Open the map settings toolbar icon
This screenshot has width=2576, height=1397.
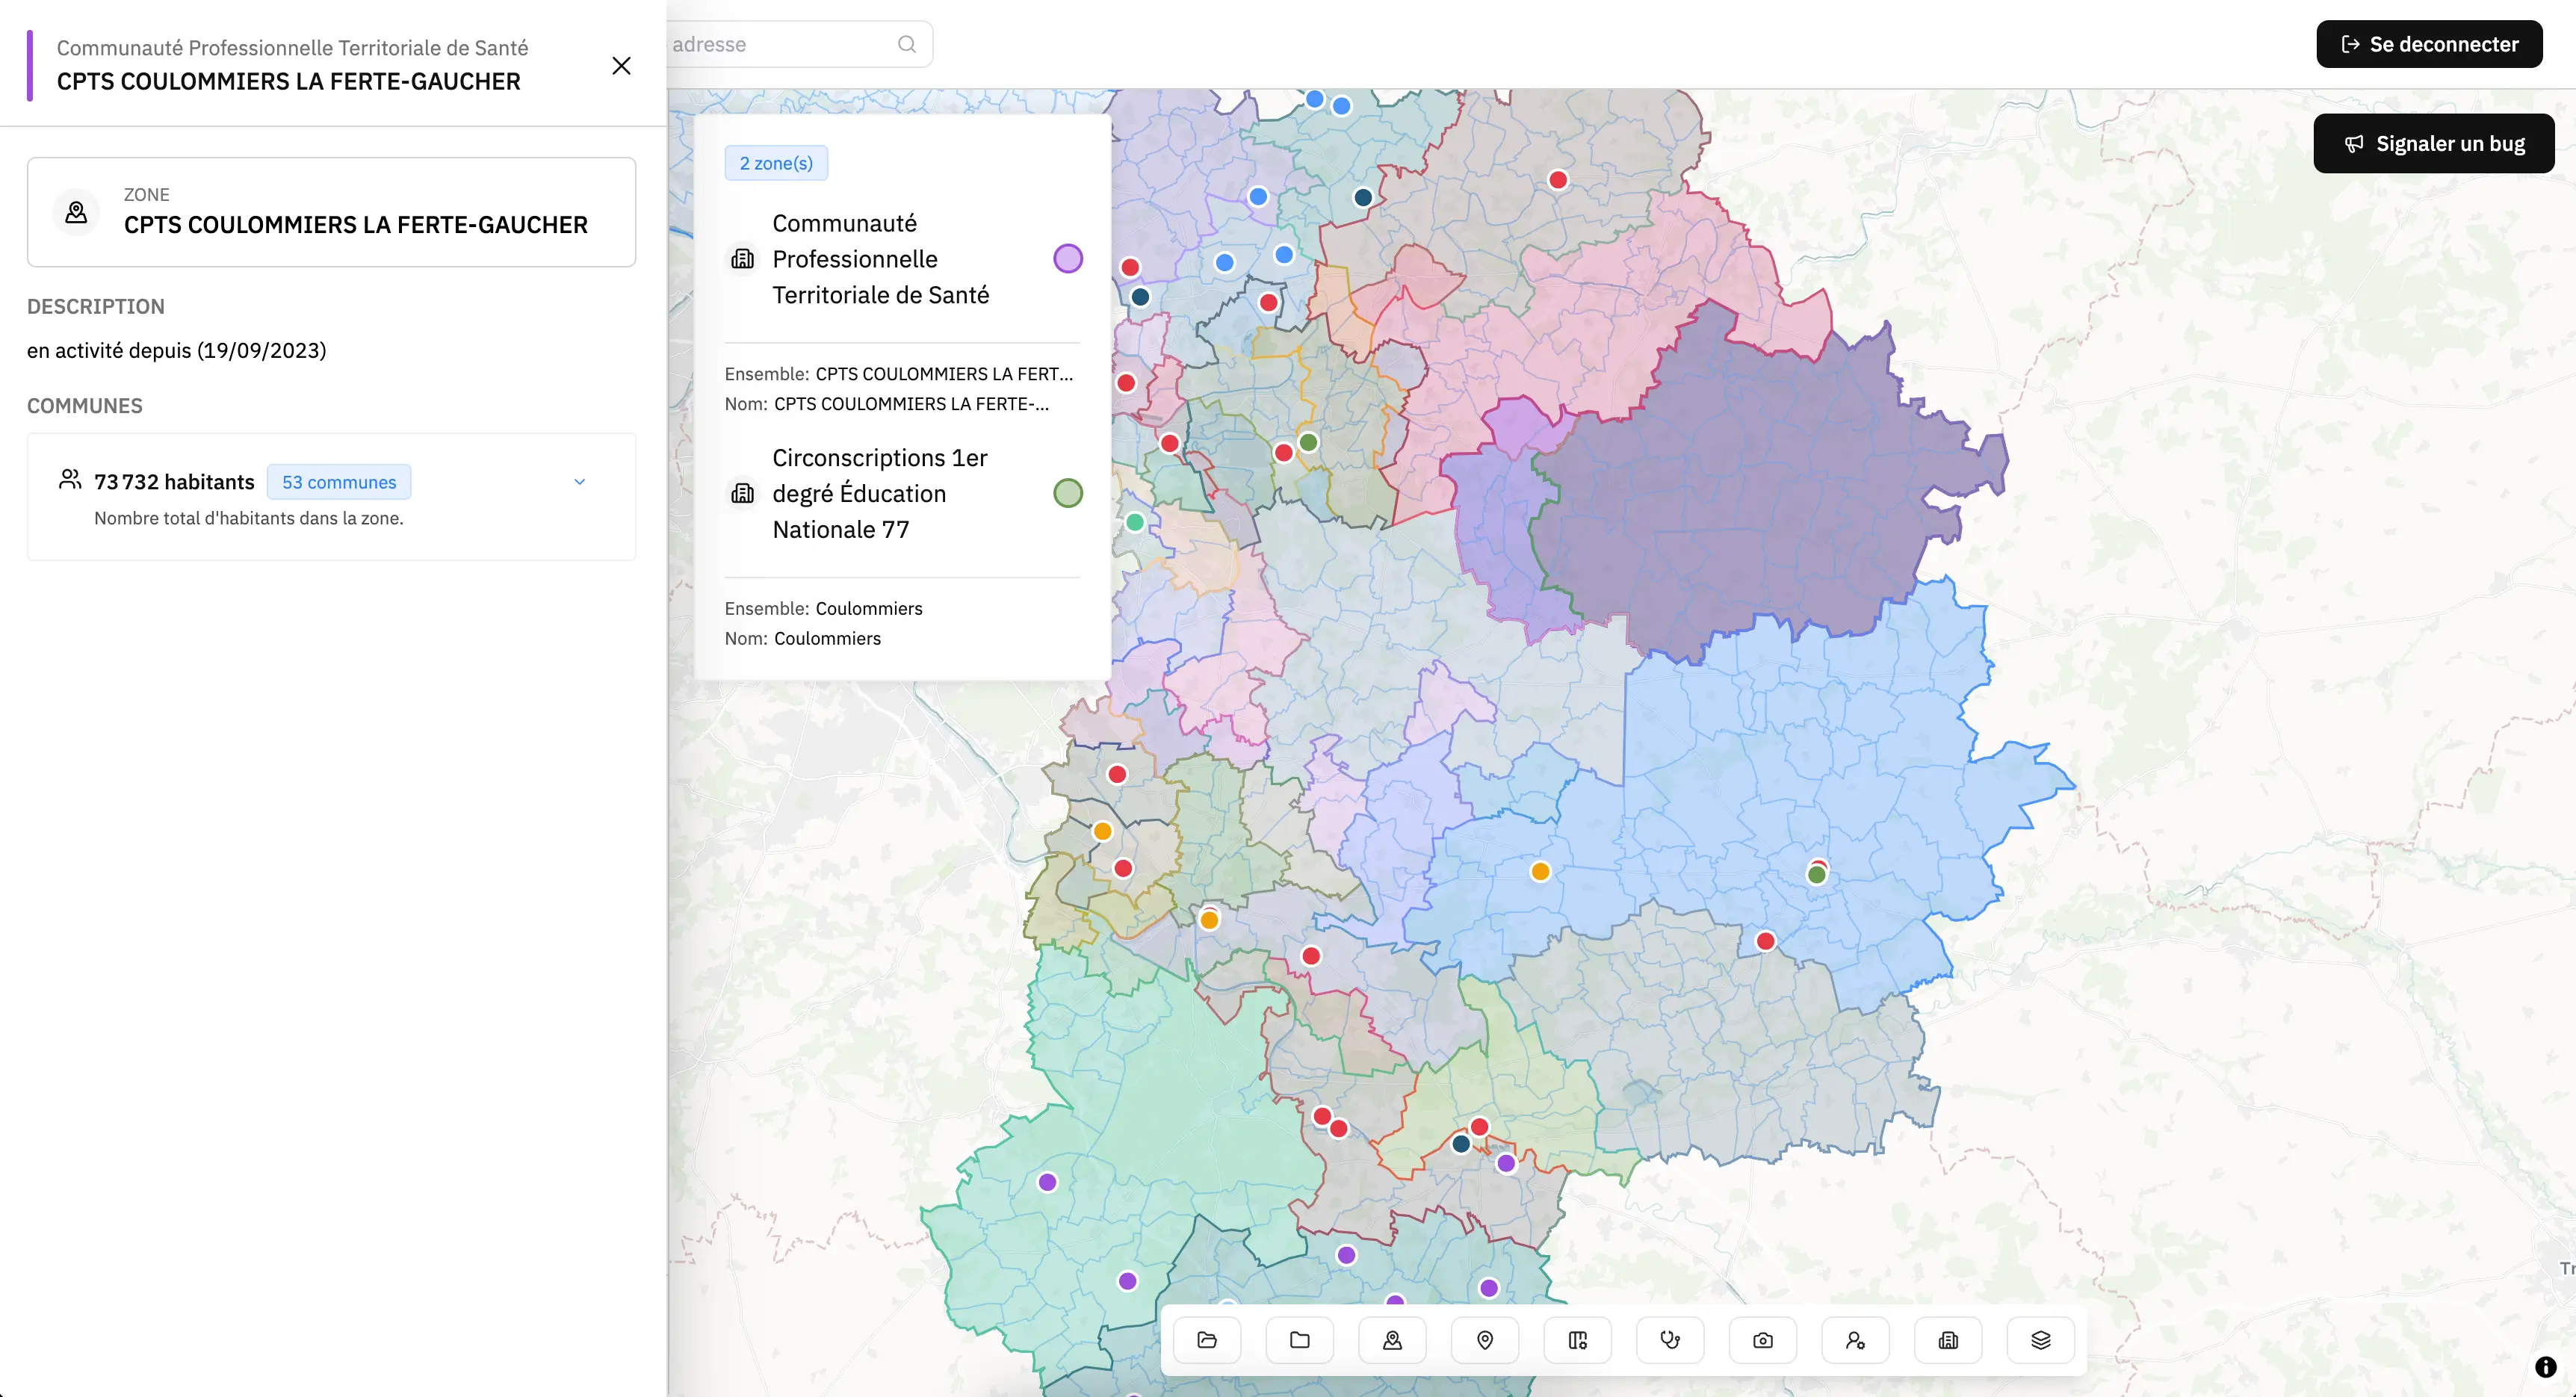pyautogui.click(x=1578, y=1340)
